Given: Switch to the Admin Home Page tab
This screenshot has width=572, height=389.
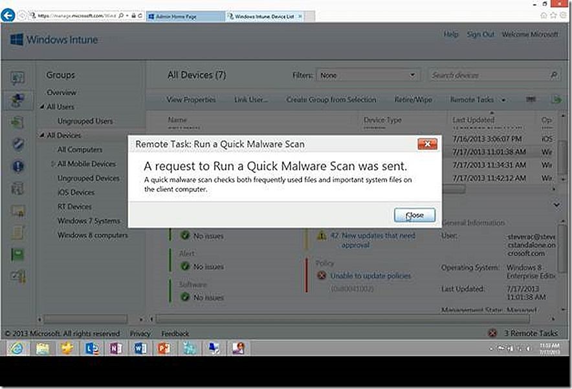Looking at the screenshot, I should 185,16.
